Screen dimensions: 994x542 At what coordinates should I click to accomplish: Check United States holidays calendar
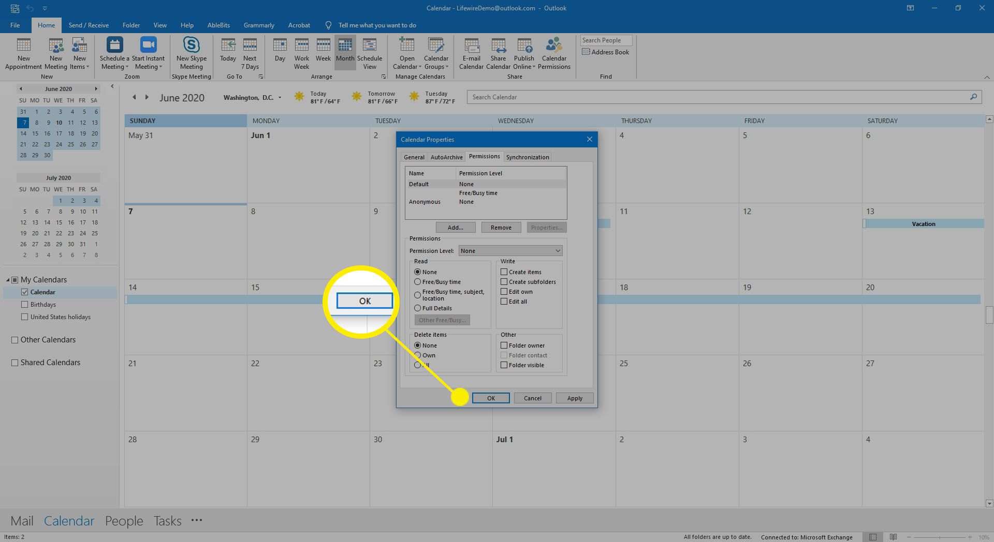tap(24, 317)
